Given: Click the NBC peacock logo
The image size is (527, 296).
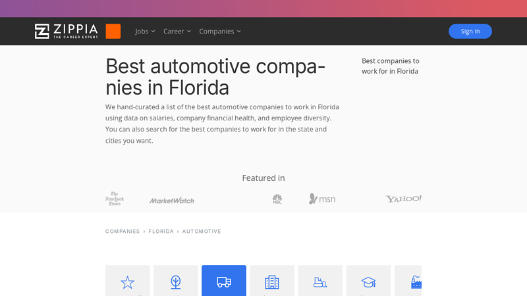Looking at the screenshot, I should (277, 199).
